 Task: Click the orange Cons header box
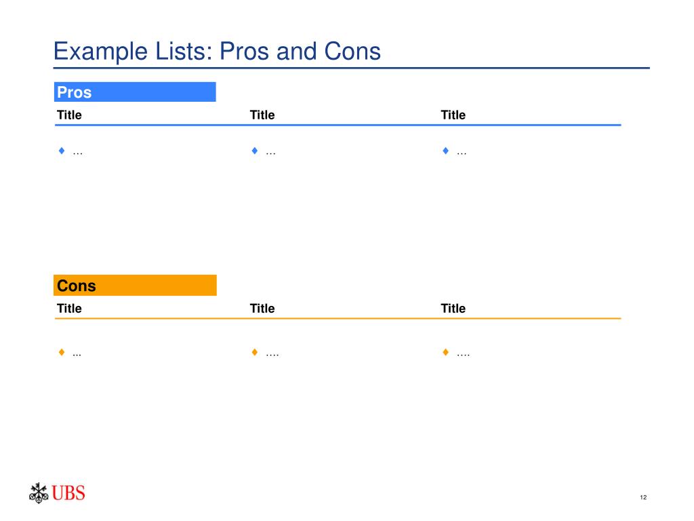tap(135, 286)
